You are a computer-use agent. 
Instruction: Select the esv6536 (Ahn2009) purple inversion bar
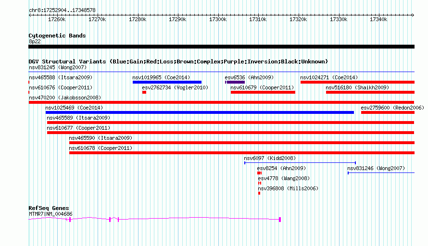[235, 82]
